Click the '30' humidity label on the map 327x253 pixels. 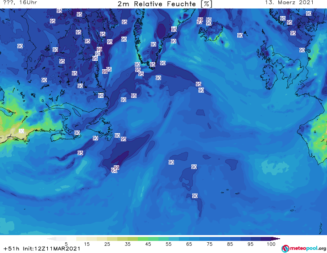pyautogui.click(x=21, y=131)
